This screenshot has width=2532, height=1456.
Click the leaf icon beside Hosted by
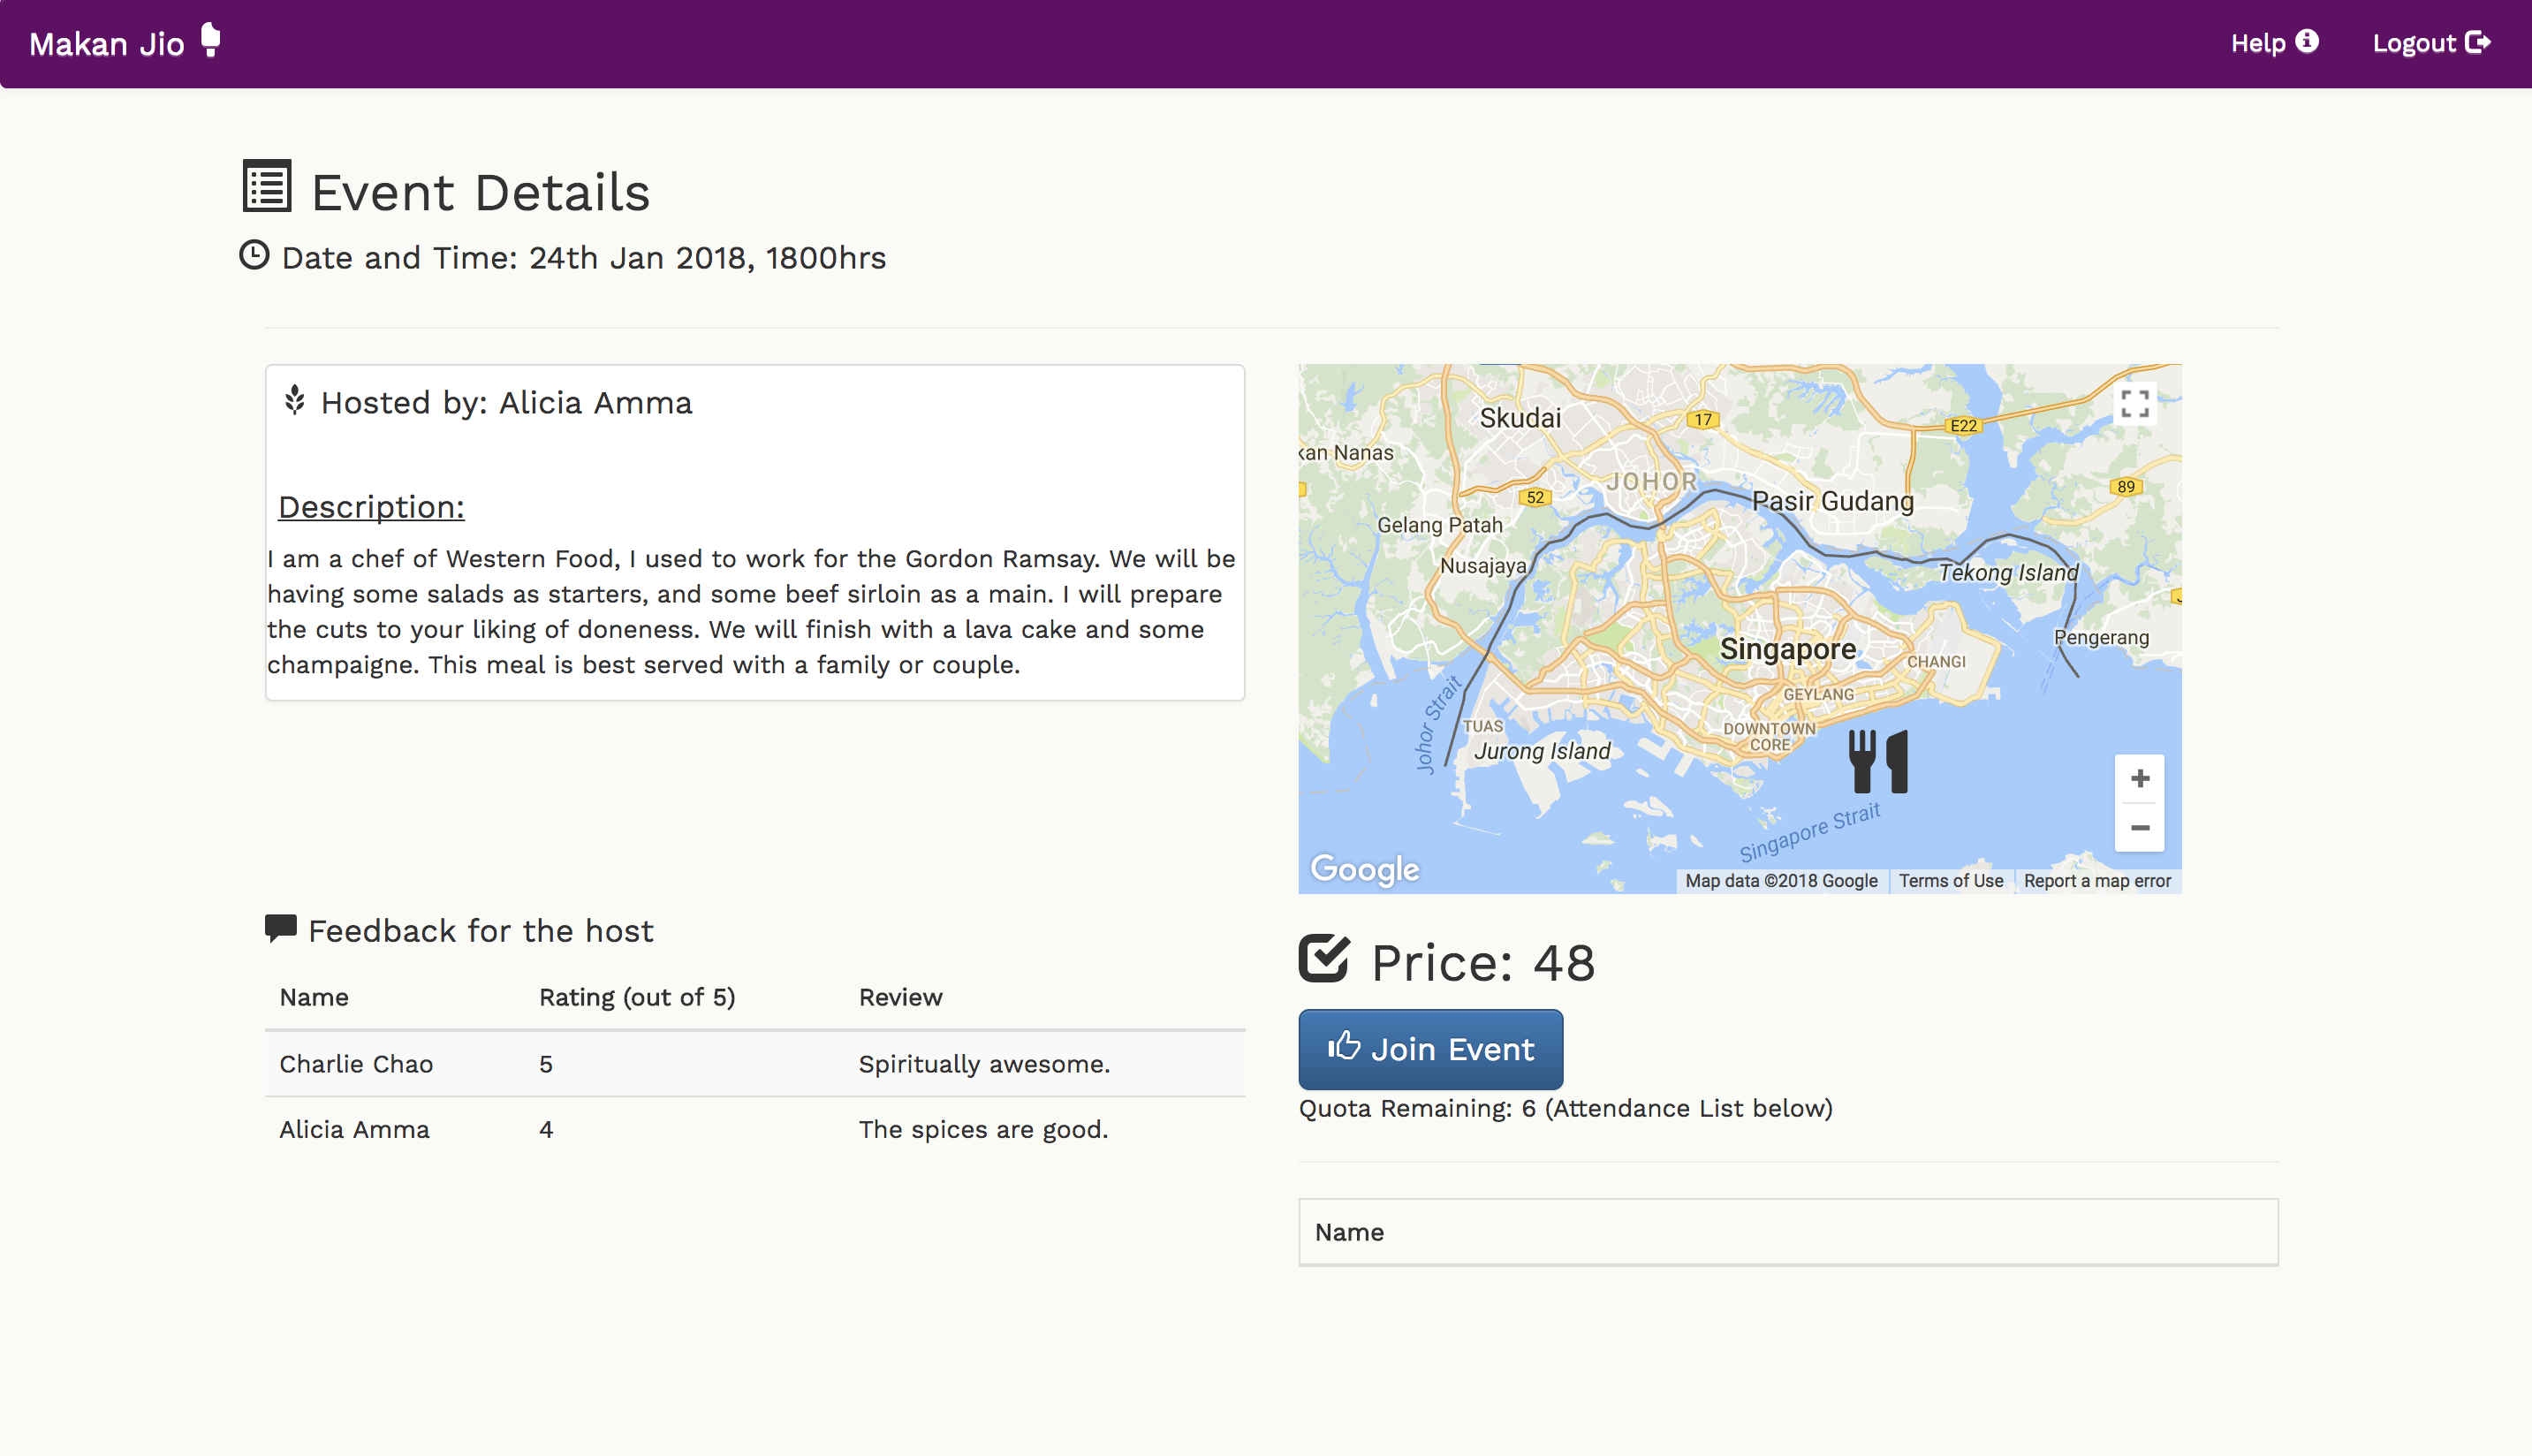click(x=294, y=400)
